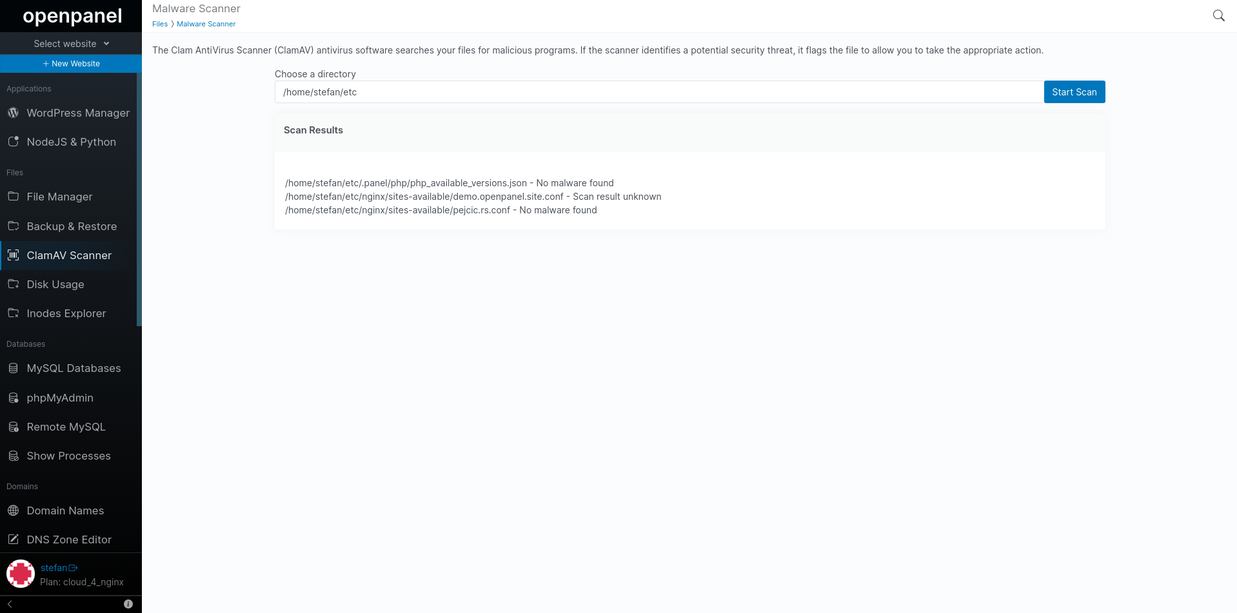Open DNS Zone Editor

[x=68, y=540]
